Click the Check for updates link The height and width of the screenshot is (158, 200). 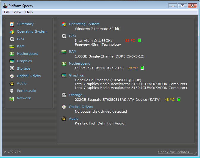click(x=175, y=152)
